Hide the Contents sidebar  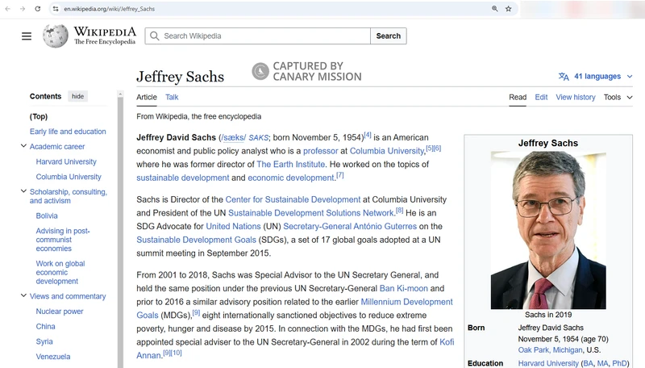[77, 96]
